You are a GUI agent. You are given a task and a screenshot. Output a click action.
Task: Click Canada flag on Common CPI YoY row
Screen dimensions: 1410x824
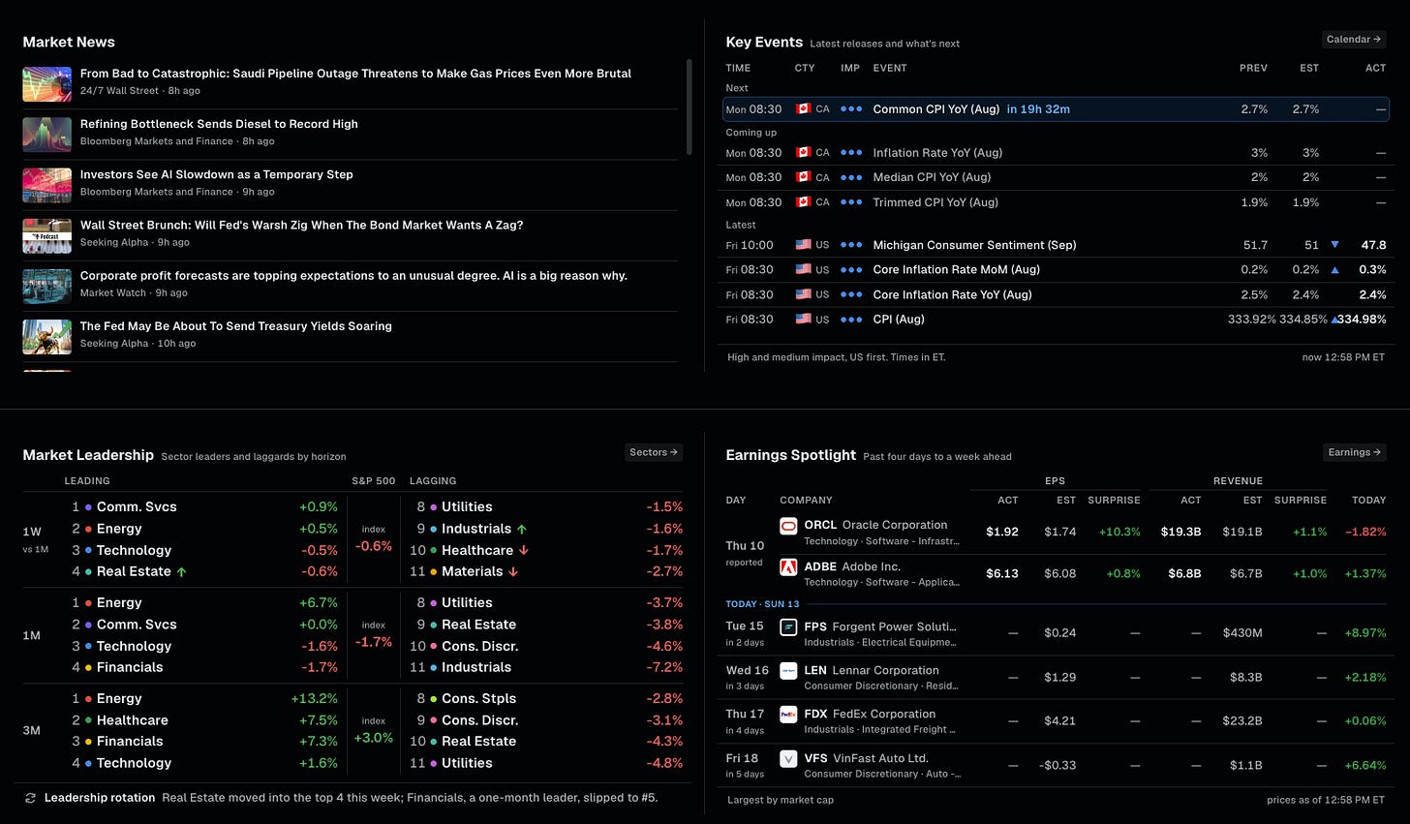pos(802,109)
